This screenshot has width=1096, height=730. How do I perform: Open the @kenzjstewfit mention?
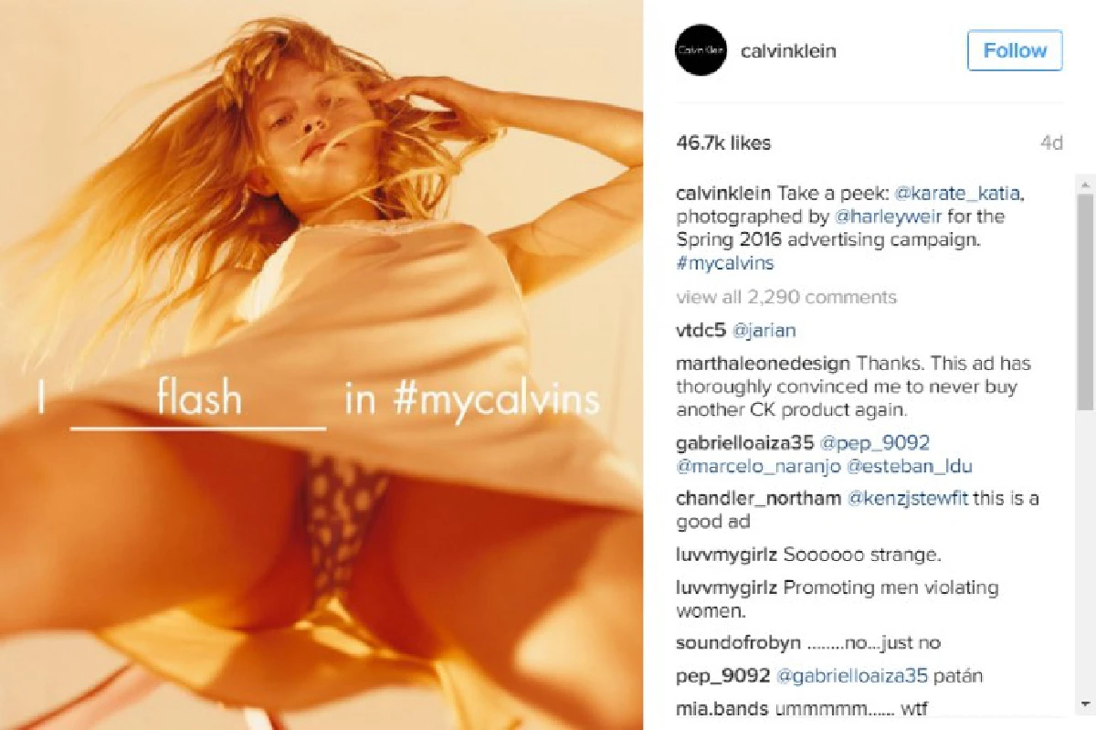click(x=910, y=499)
